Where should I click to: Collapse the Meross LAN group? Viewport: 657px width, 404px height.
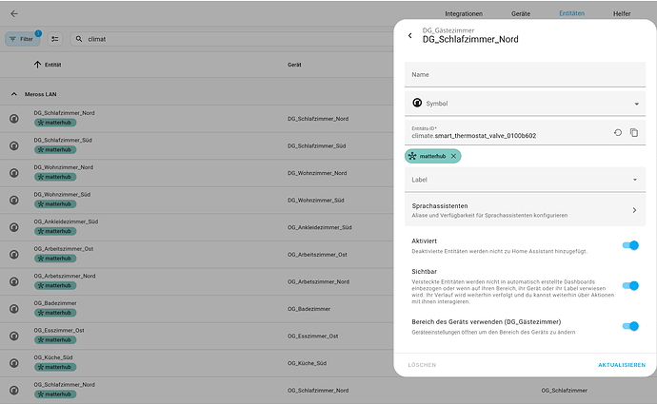tap(14, 94)
